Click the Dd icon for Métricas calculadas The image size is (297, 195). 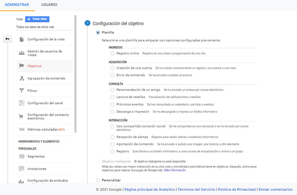(x=22, y=129)
